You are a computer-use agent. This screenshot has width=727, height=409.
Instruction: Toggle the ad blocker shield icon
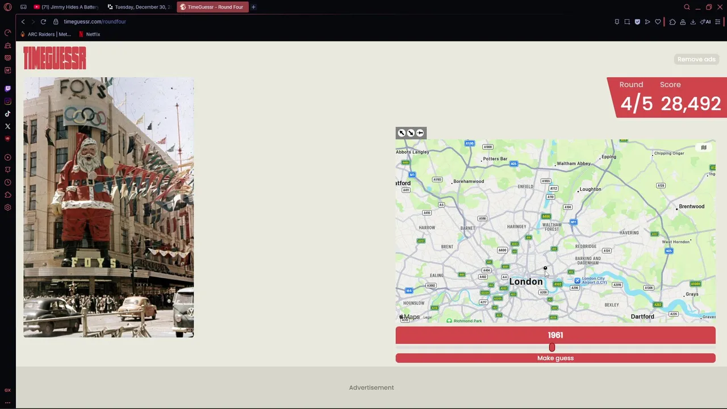click(637, 22)
